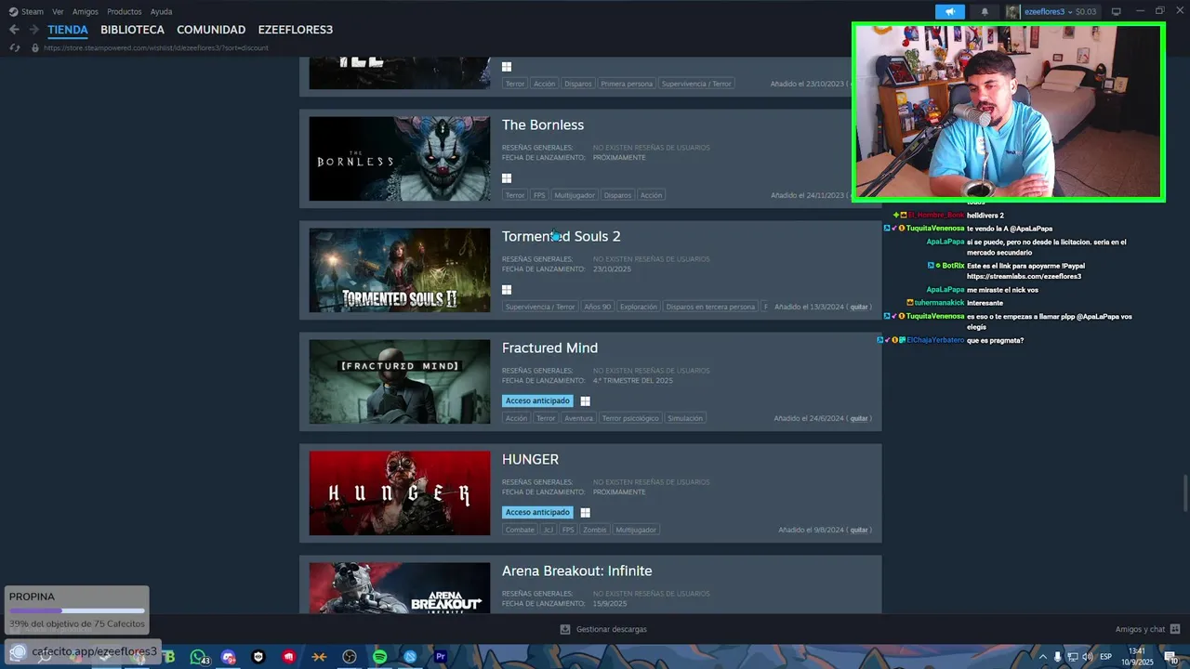1190x669 pixels.
Task: Open The Bornless game title
Action: [x=543, y=125]
